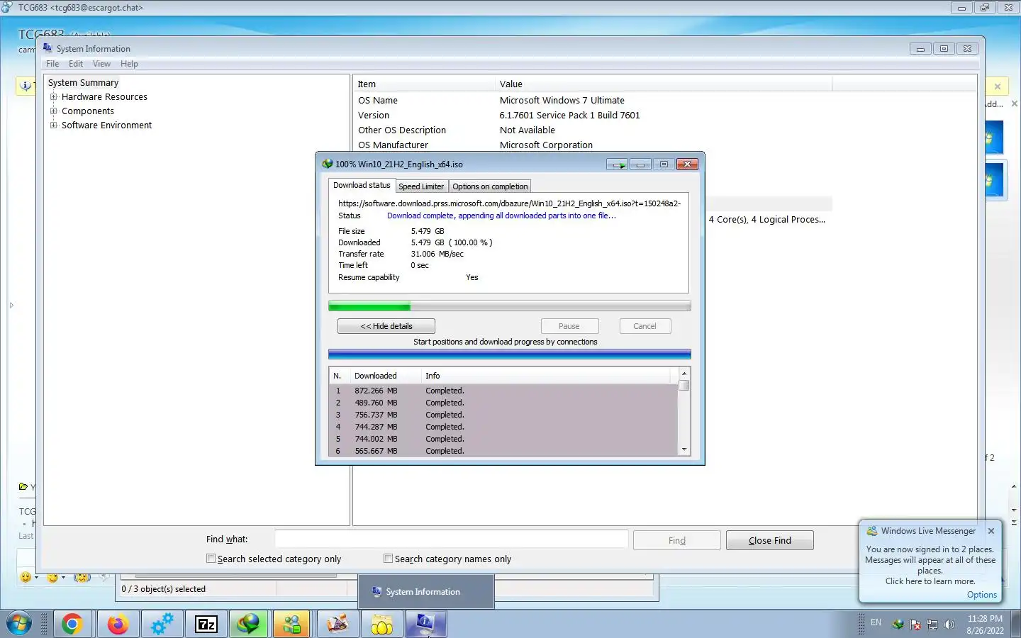
Task: Select Components tree item
Action: 88,111
